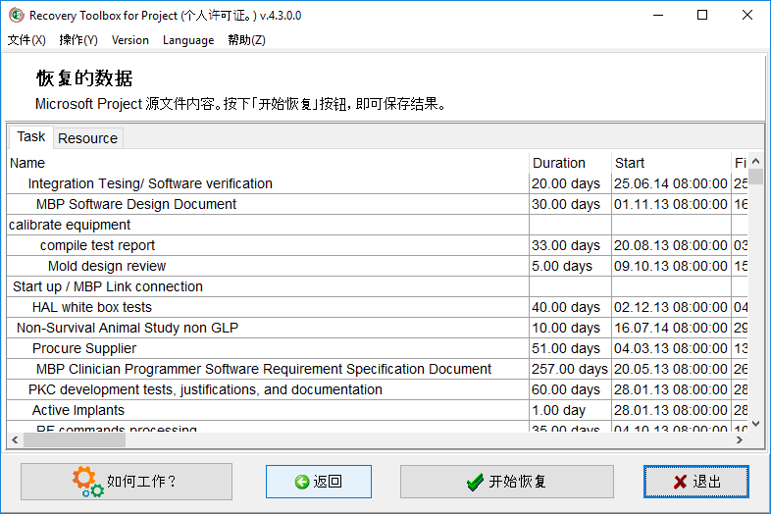Click the Name column header

(268, 163)
